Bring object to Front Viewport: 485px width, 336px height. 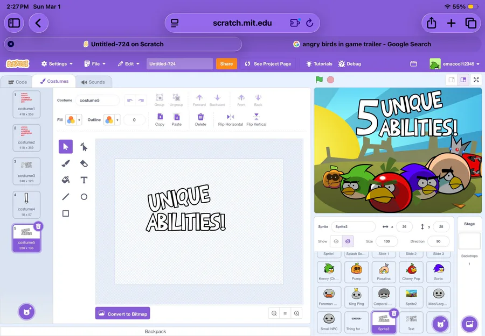click(241, 100)
